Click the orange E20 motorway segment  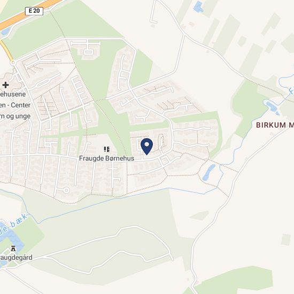point(28,14)
